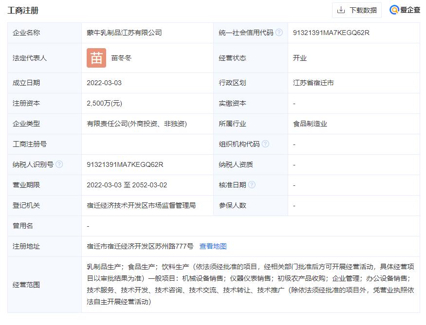Click help icon beside 组织机构代码
The height and width of the screenshot is (325, 426).
point(265,144)
